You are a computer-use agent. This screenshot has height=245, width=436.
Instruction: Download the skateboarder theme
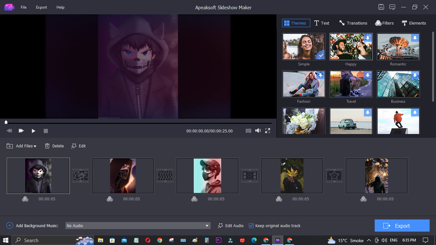point(415,113)
